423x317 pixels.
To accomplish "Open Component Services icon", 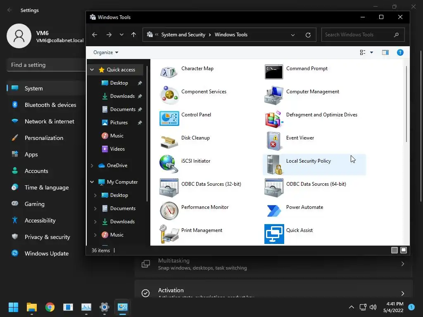I will 169,95.
